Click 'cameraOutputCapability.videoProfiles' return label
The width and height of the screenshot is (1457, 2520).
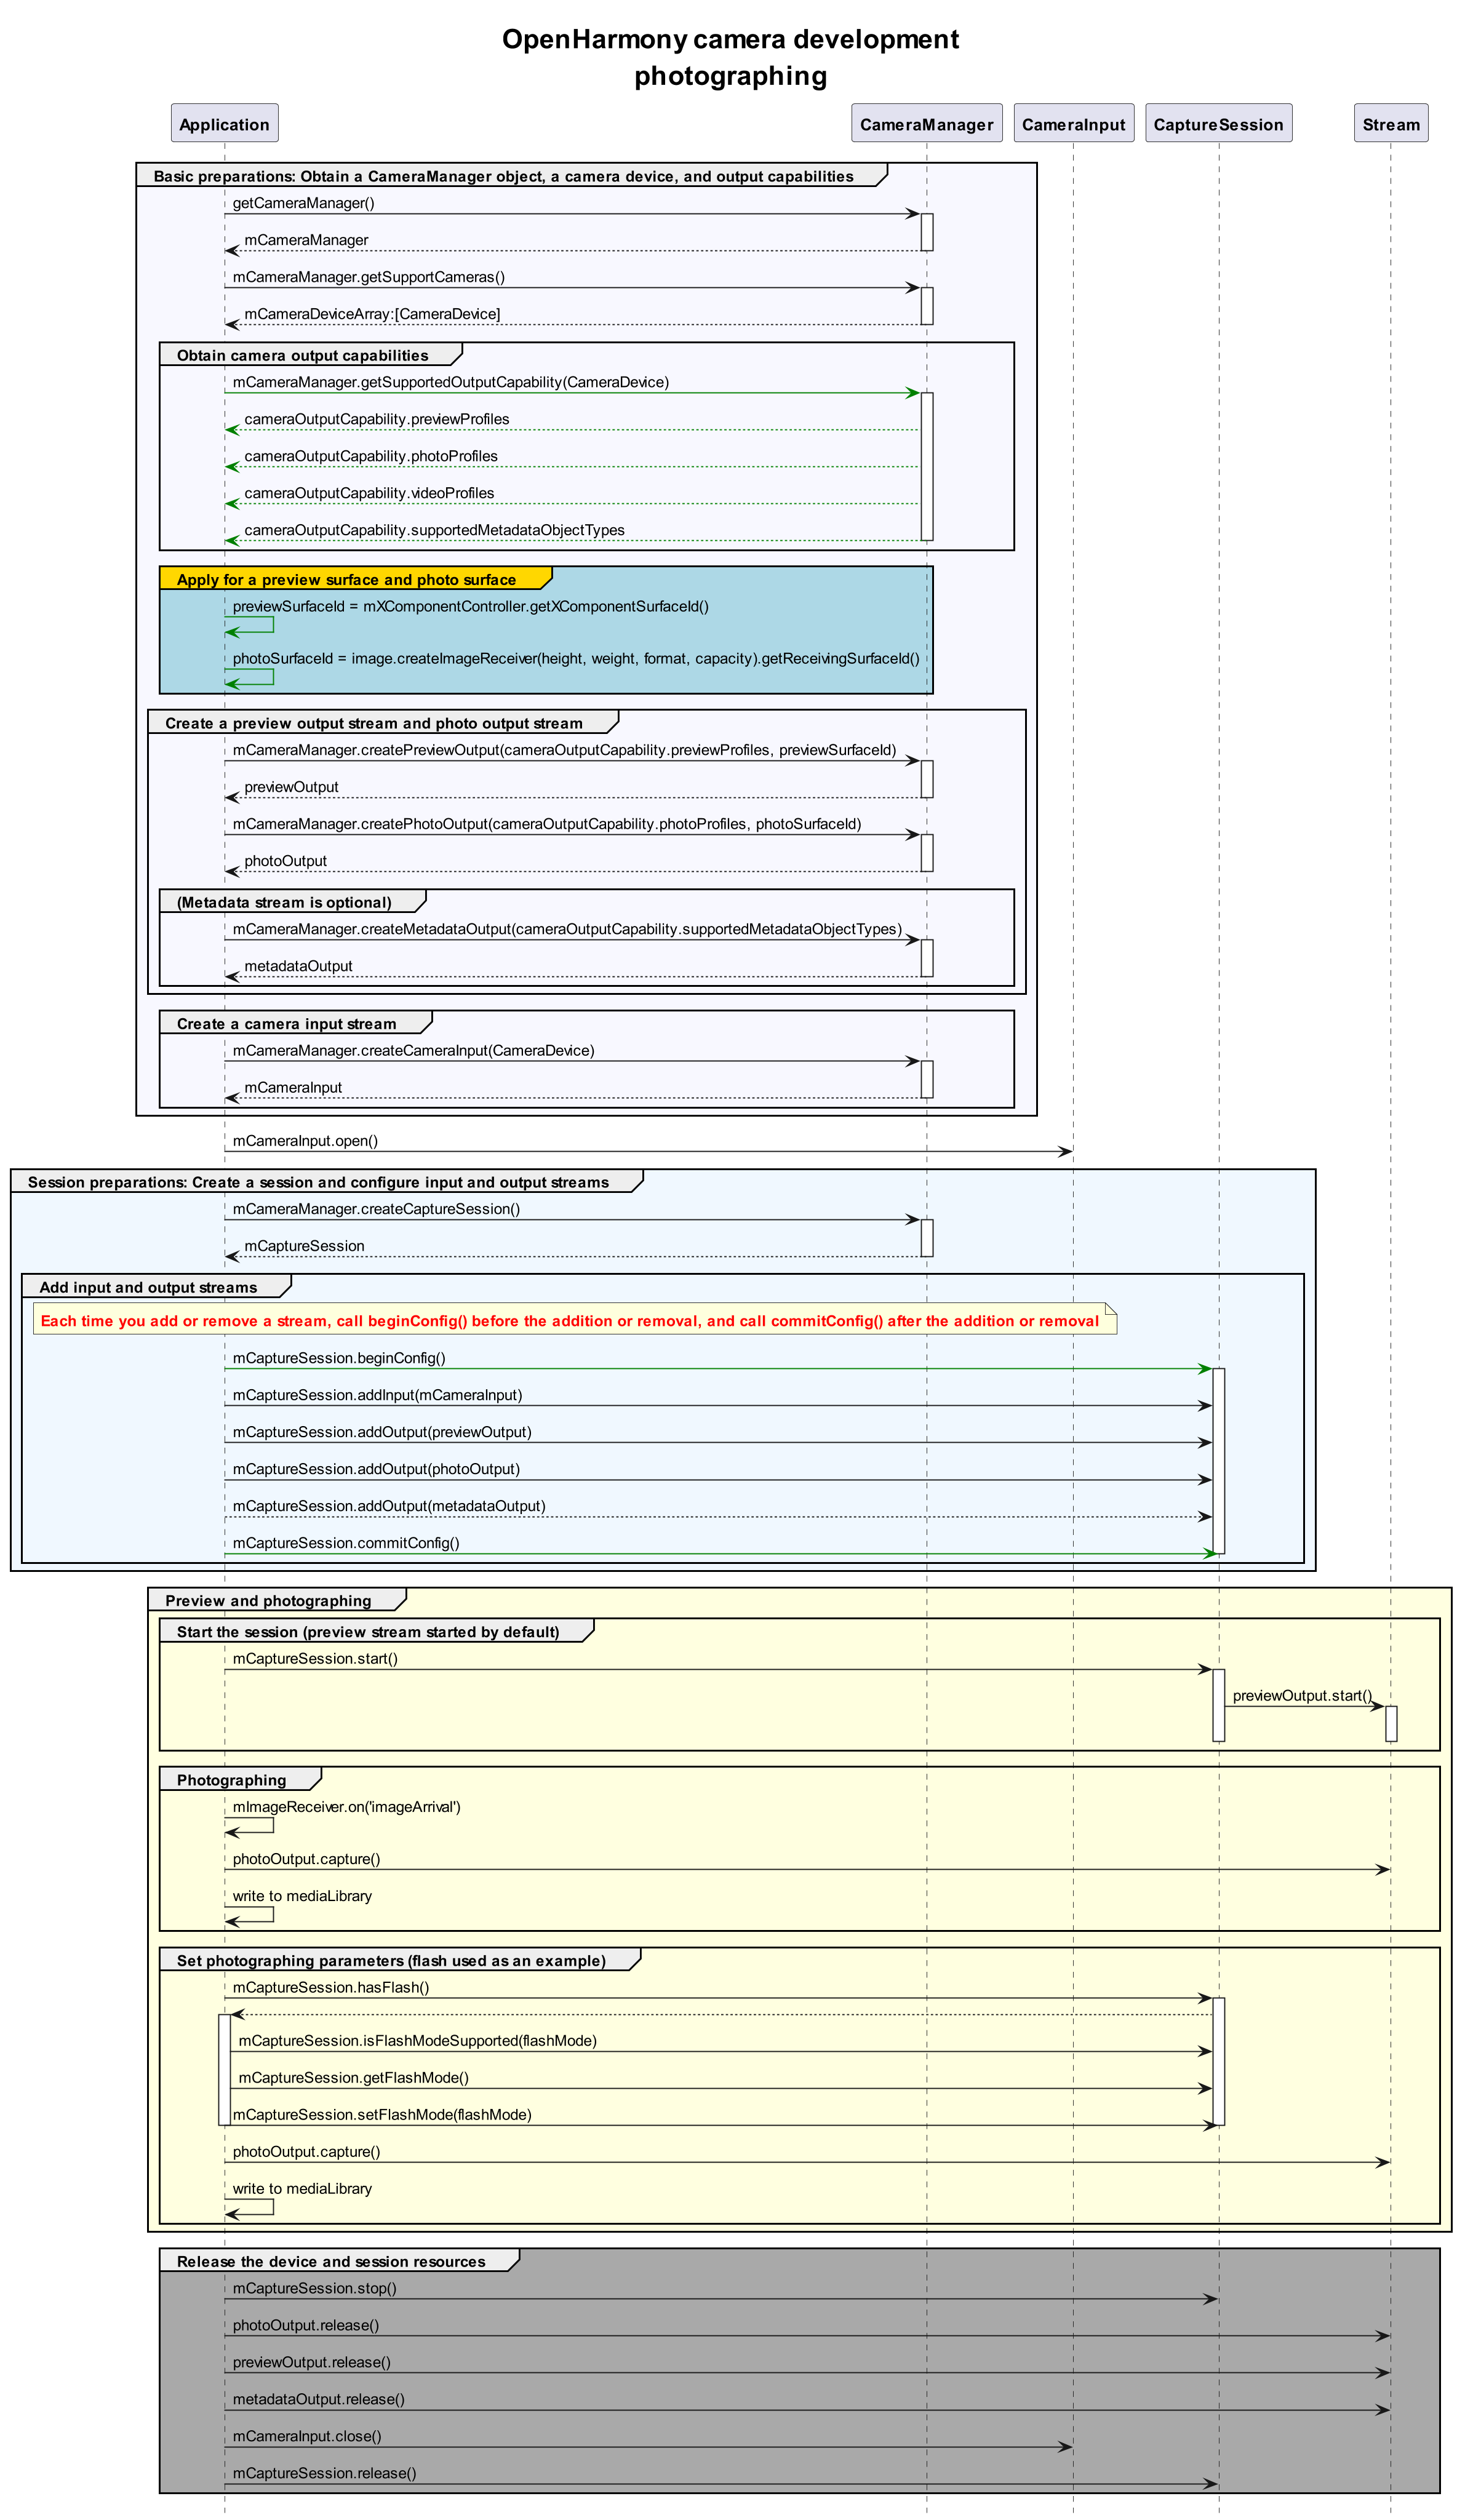(369, 493)
